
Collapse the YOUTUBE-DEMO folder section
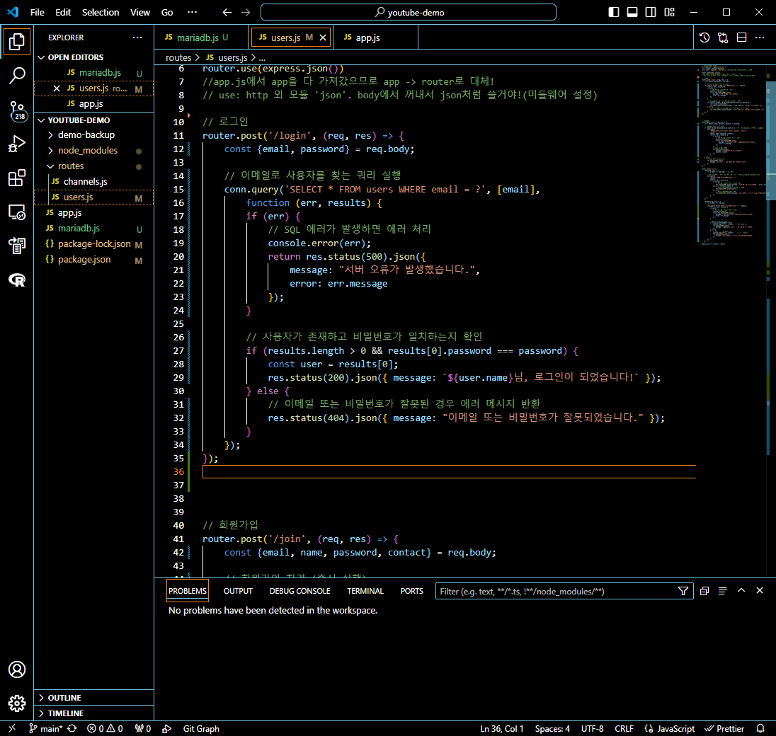tap(94, 120)
